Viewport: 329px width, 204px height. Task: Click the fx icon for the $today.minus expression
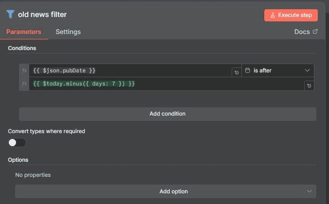tap(24, 84)
